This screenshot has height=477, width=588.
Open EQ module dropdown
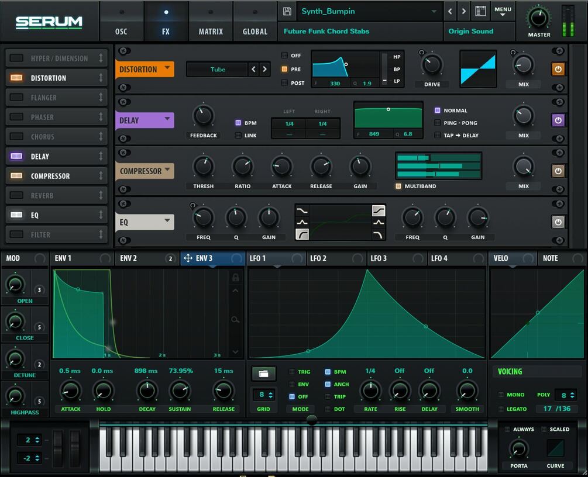167,221
